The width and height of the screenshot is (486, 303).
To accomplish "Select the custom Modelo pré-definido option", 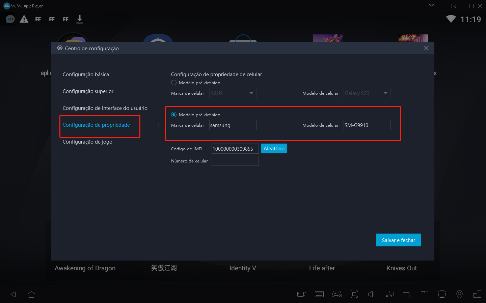I will click(x=173, y=115).
